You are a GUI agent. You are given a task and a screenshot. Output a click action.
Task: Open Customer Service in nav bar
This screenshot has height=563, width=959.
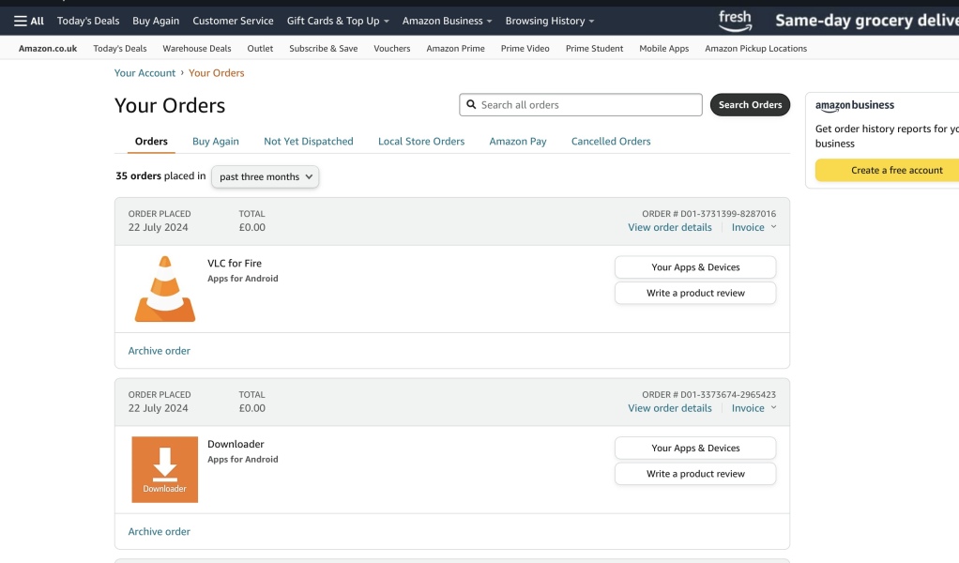(x=233, y=21)
